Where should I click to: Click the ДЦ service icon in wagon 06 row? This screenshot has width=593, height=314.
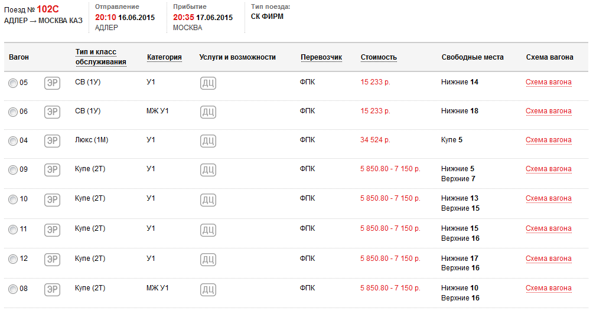pyautogui.click(x=208, y=112)
